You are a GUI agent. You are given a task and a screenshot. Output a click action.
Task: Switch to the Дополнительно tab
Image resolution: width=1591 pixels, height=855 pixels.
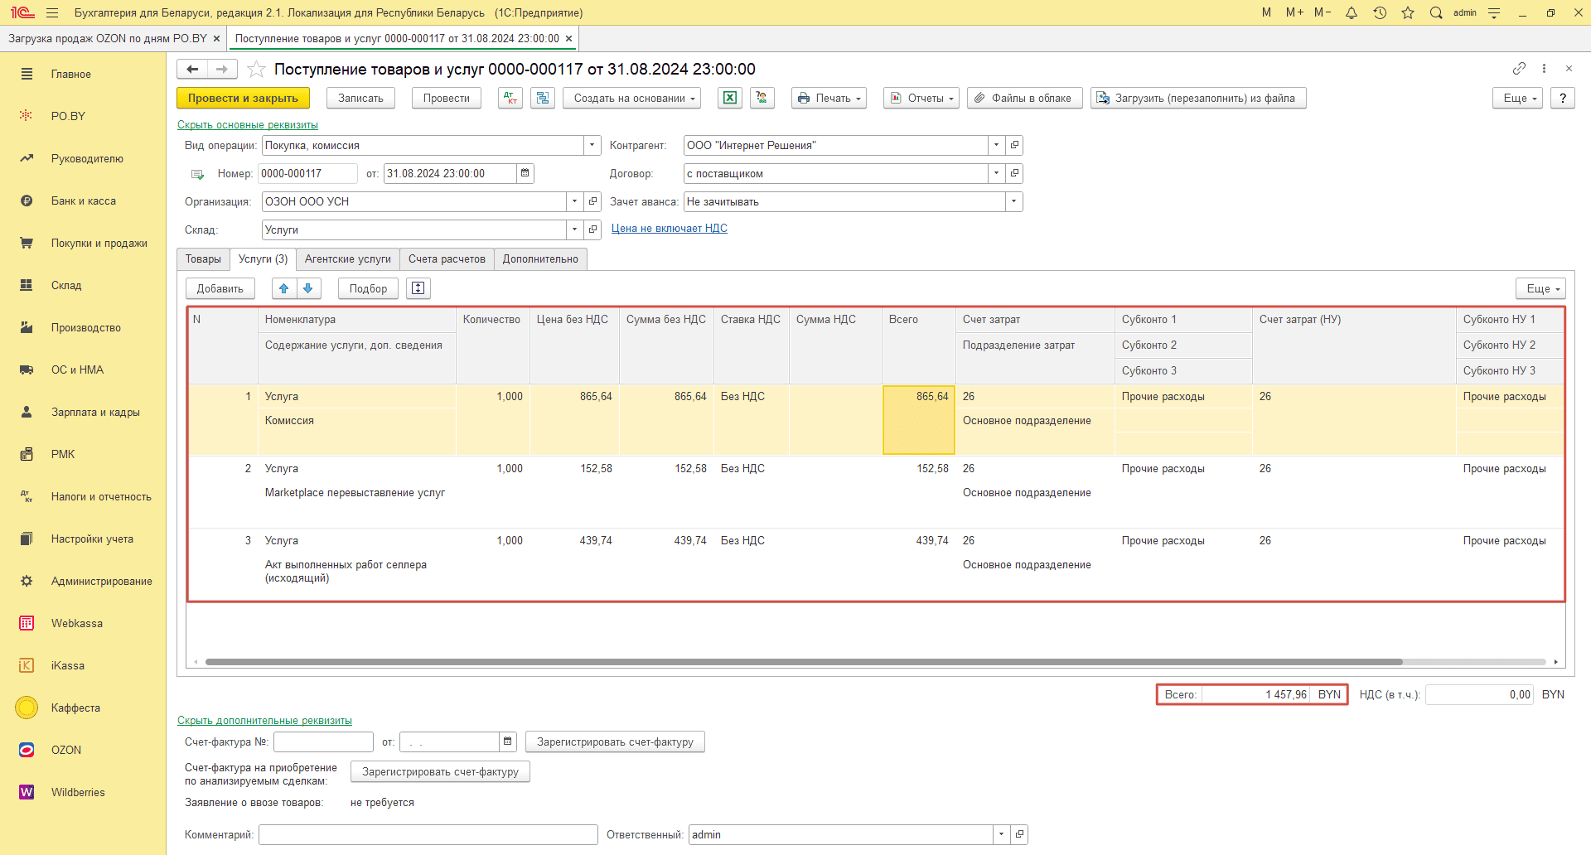pyautogui.click(x=540, y=259)
